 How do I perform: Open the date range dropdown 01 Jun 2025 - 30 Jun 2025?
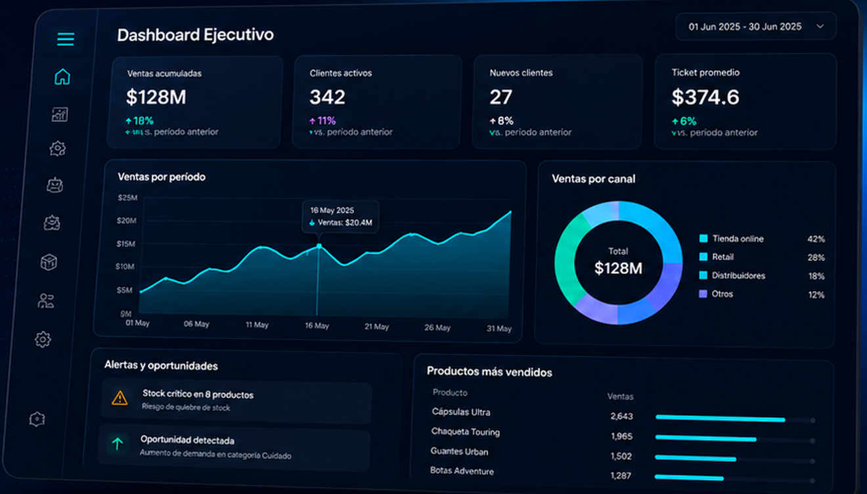[x=756, y=27]
